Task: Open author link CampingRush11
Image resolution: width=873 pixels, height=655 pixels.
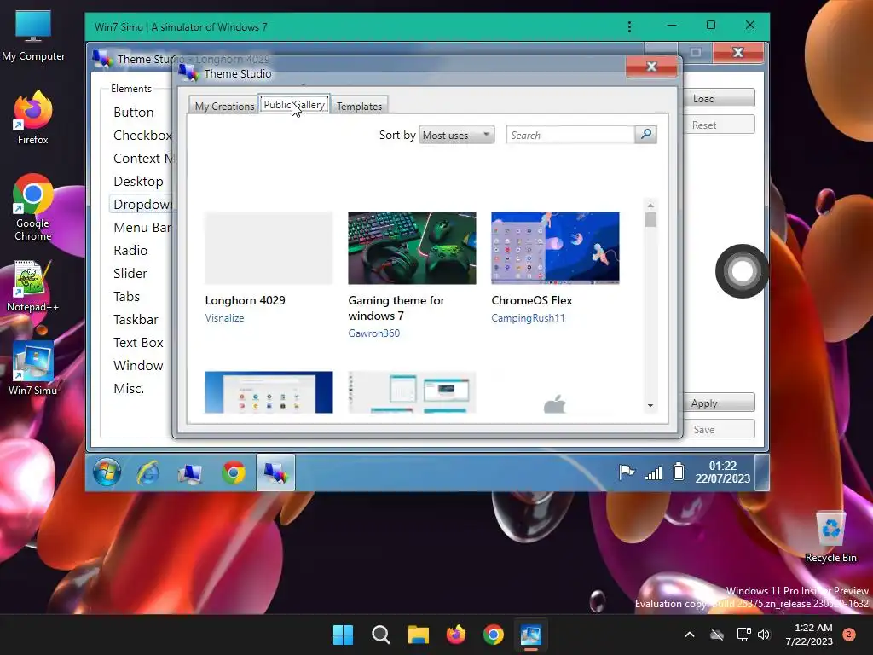Action: 528,318
